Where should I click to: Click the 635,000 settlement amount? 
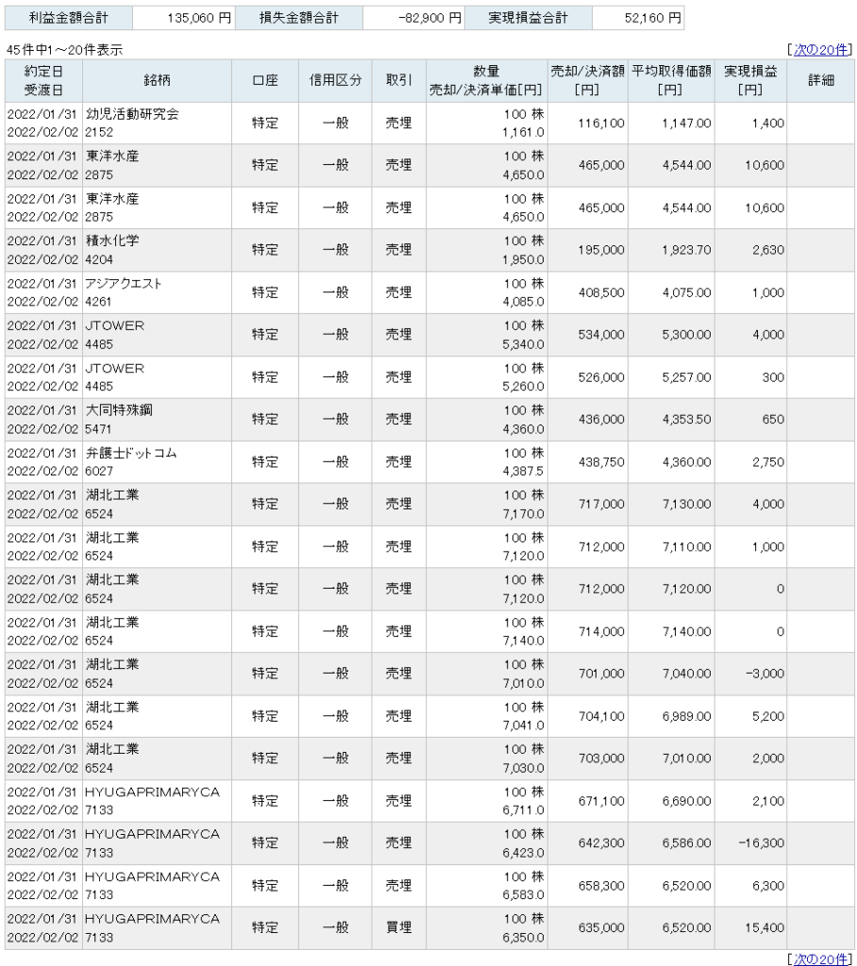601,928
